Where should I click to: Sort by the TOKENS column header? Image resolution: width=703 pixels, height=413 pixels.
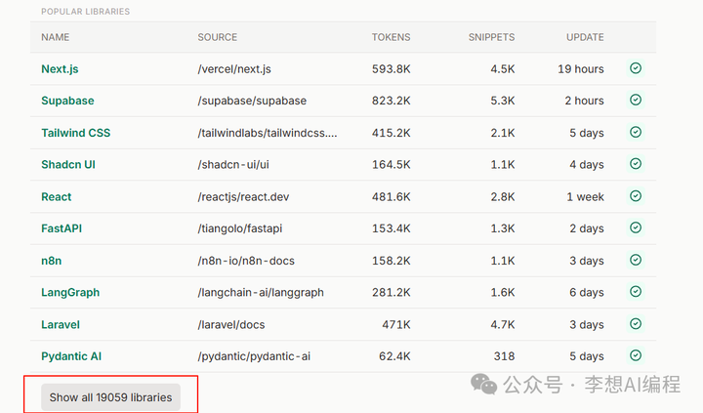[391, 37]
